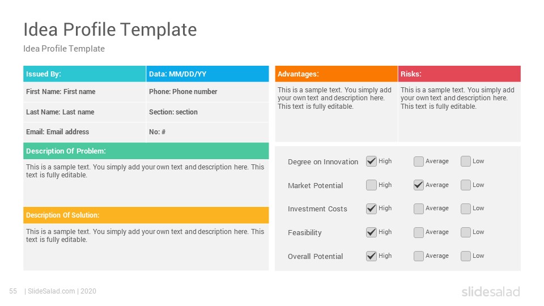Click the Email address field
This screenshot has width=544, height=306.
(84, 132)
